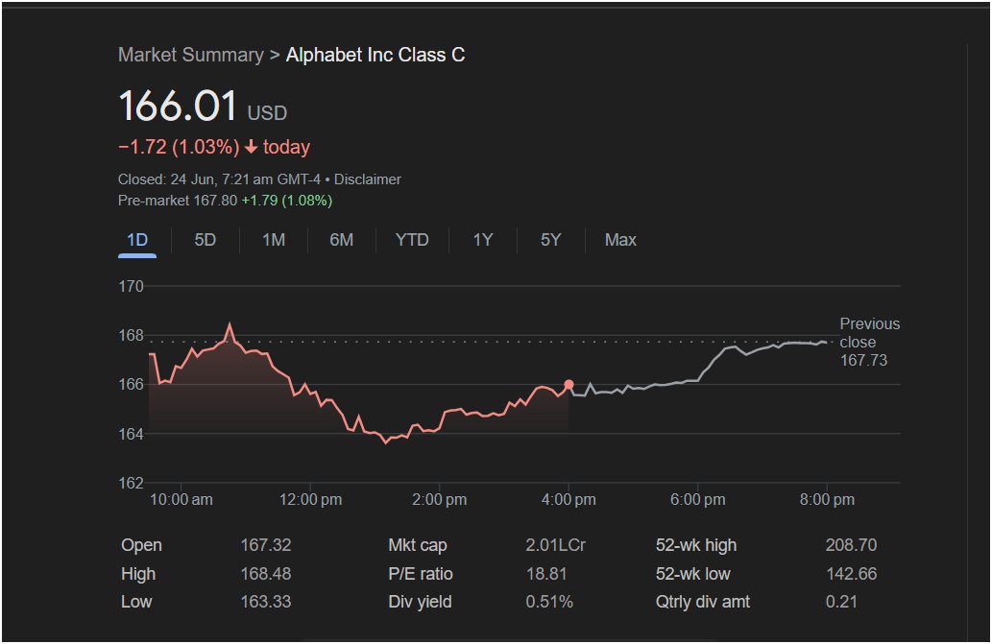Screen dimensions: 992x644
Task: Show the 6M chart range
Action: (x=342, y=240)
